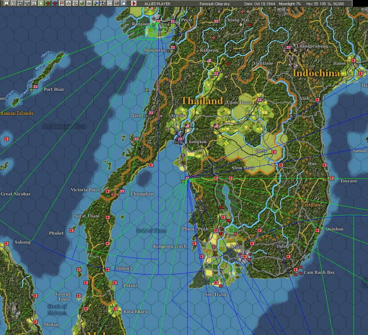Click the 'Indochina' region label
The height and width of the screenshot is (335, 368).
[x=316, y=73]
